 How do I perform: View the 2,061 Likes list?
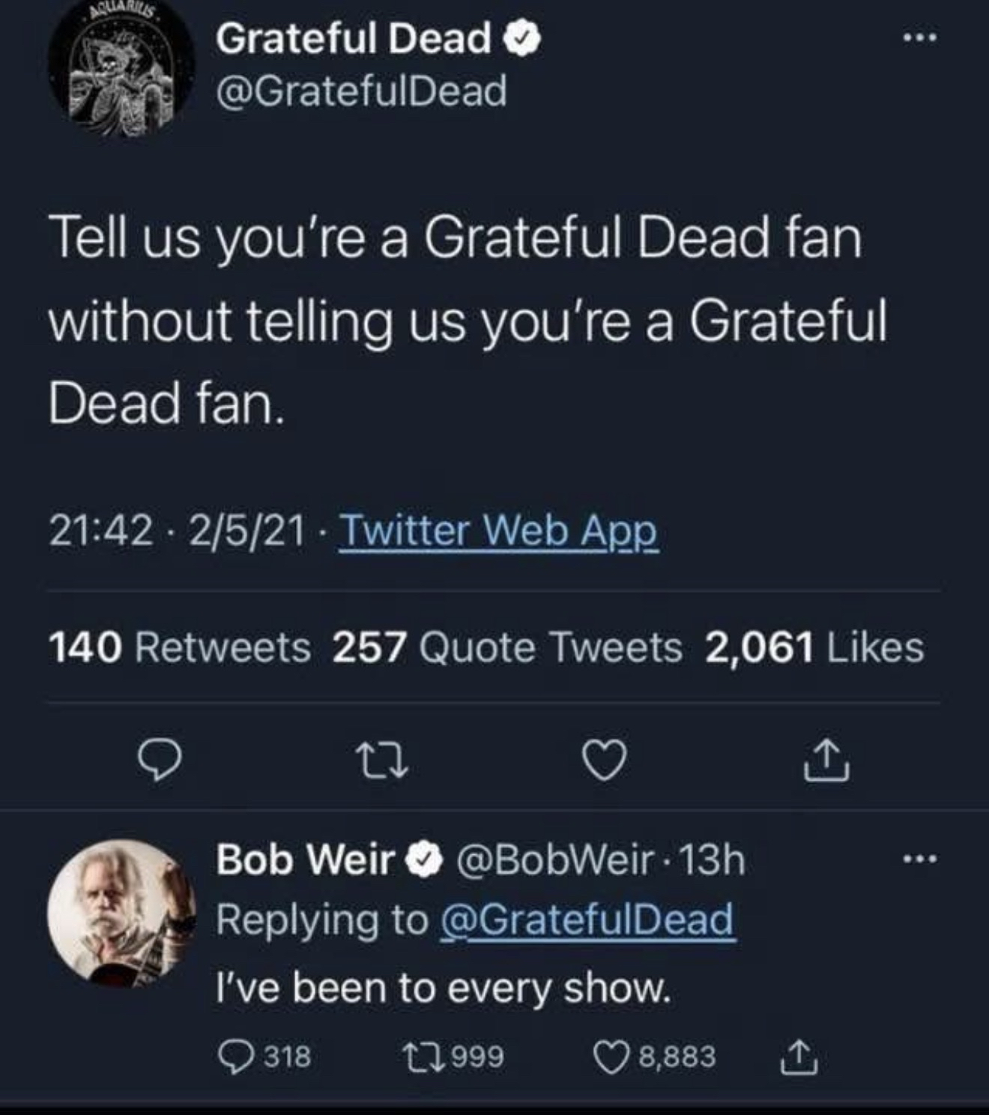pos(814,647)
